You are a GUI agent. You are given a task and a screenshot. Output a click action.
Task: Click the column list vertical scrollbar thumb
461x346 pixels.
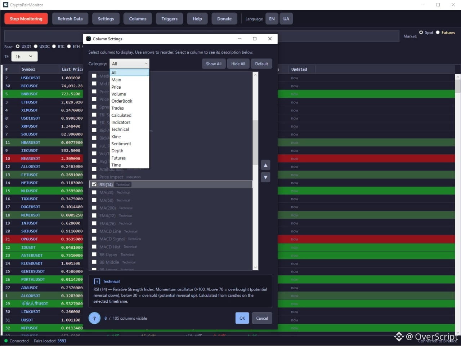point(255,142)
